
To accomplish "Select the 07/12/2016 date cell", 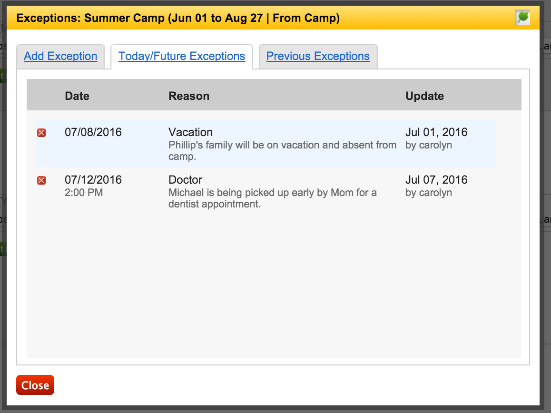I will point(93,179).
